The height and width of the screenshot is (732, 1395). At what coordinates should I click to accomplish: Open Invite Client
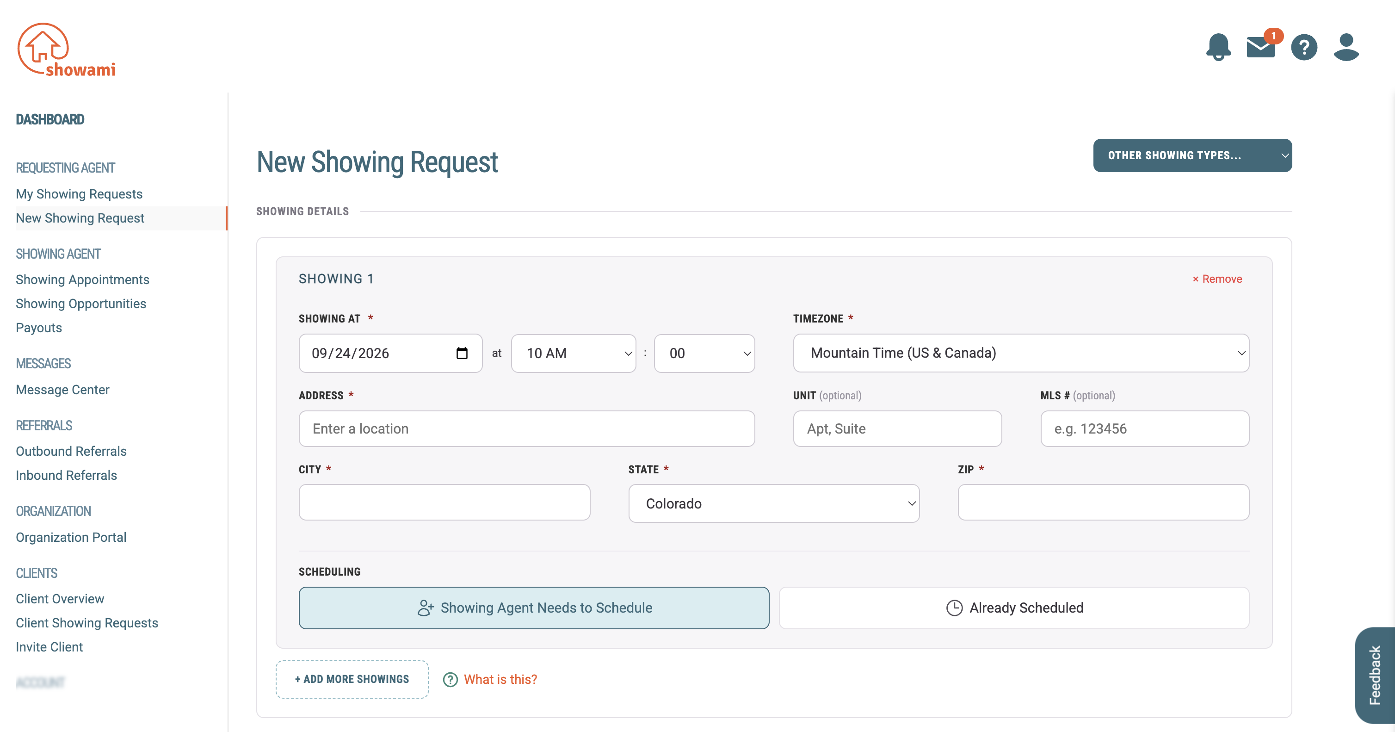(x=49, y=647)
